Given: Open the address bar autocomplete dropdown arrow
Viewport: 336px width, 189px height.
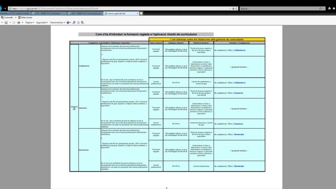Looking at the screenshot, I should (231, 9).
